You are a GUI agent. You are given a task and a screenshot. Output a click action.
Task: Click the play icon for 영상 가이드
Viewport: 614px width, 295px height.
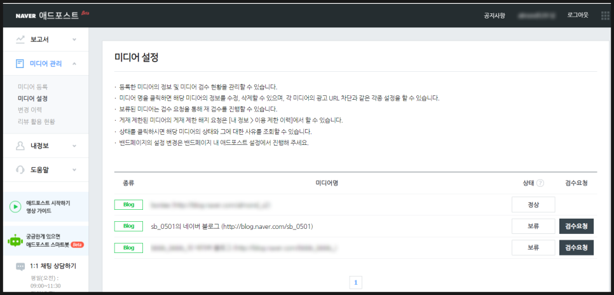click(x=15, y=207)
